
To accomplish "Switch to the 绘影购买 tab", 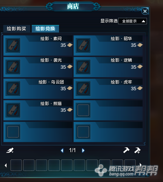I will tap(17, 29).
